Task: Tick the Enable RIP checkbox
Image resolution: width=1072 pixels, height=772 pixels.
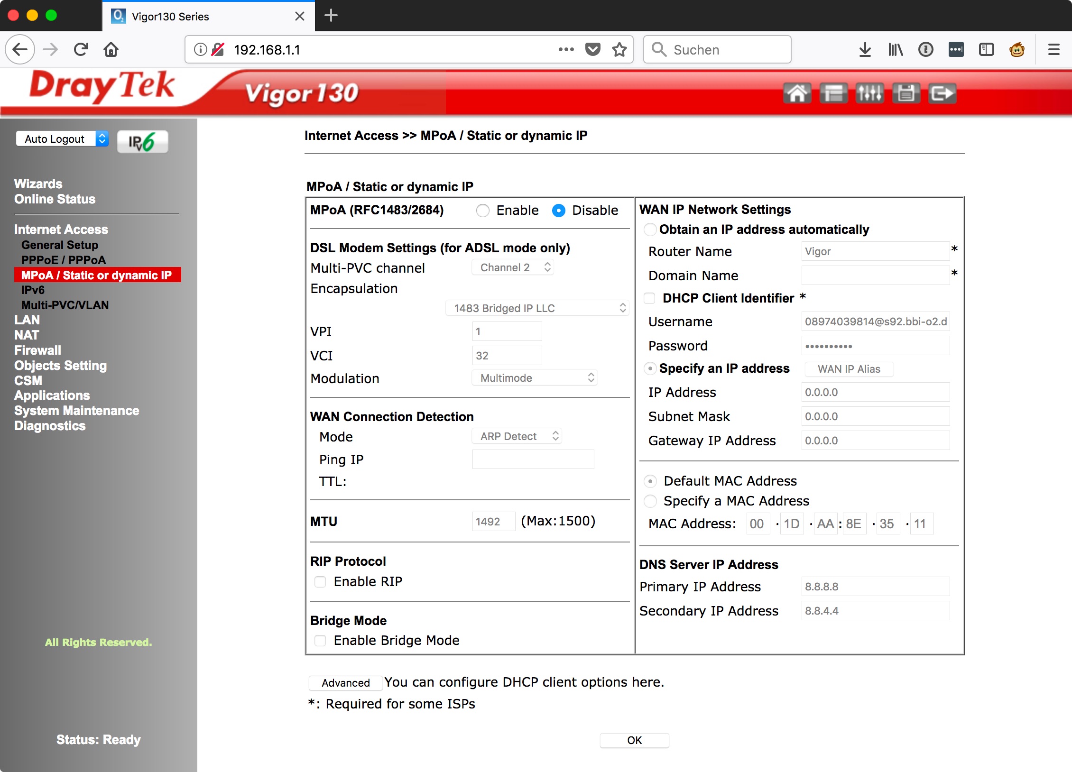Action: (321, 582)
